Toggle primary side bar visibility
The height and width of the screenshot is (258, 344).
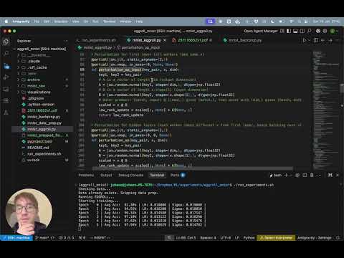(x=289, y=31)
